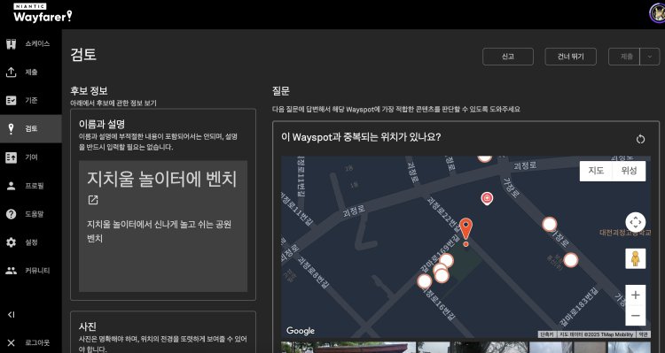Switch map to 지도 map view
The image size is (665, 353).
coord(596,171)
